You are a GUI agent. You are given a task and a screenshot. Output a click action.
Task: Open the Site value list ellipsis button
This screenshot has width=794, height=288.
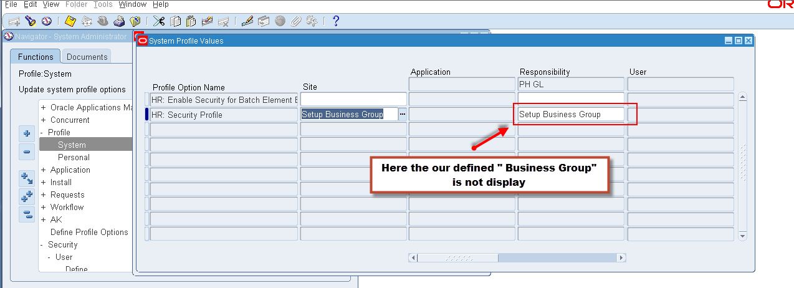click(x=402, y=115)
